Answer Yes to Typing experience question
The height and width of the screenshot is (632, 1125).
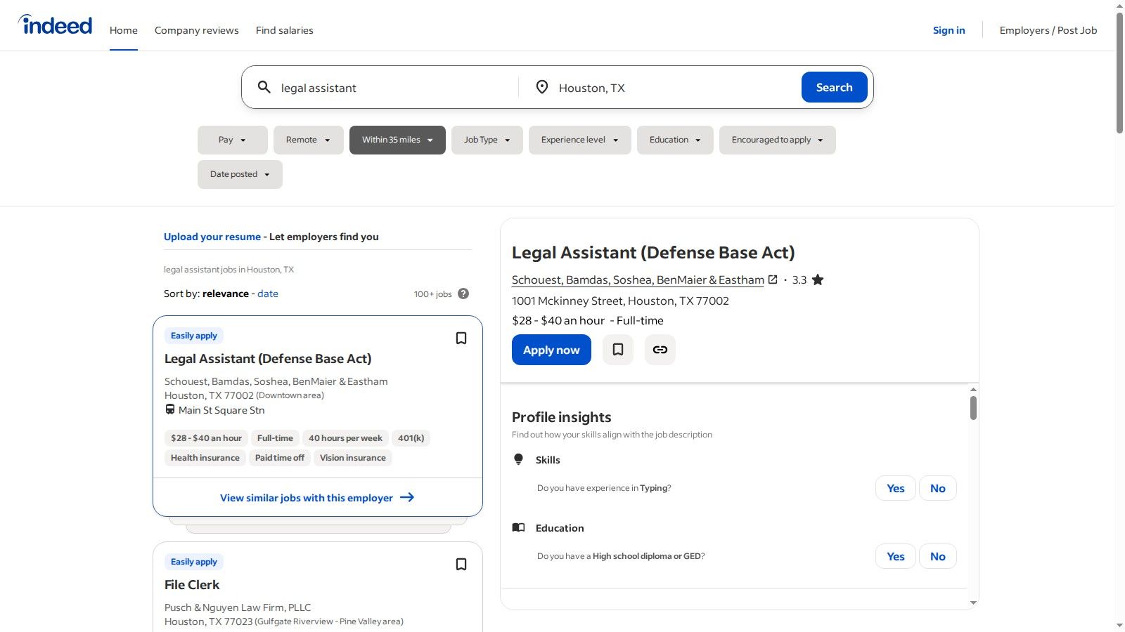pos(895,487)
